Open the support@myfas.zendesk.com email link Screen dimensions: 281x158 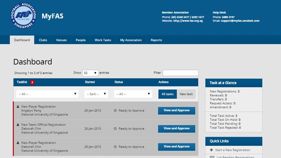pos(240,21)
